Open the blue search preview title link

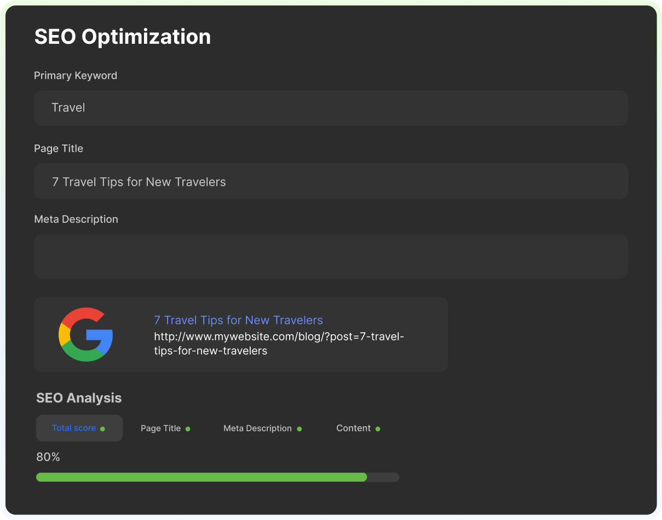pos(238,320)
